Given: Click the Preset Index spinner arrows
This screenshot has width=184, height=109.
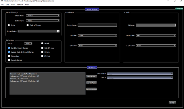Looking at the screenshot, I should coord(58,31).
